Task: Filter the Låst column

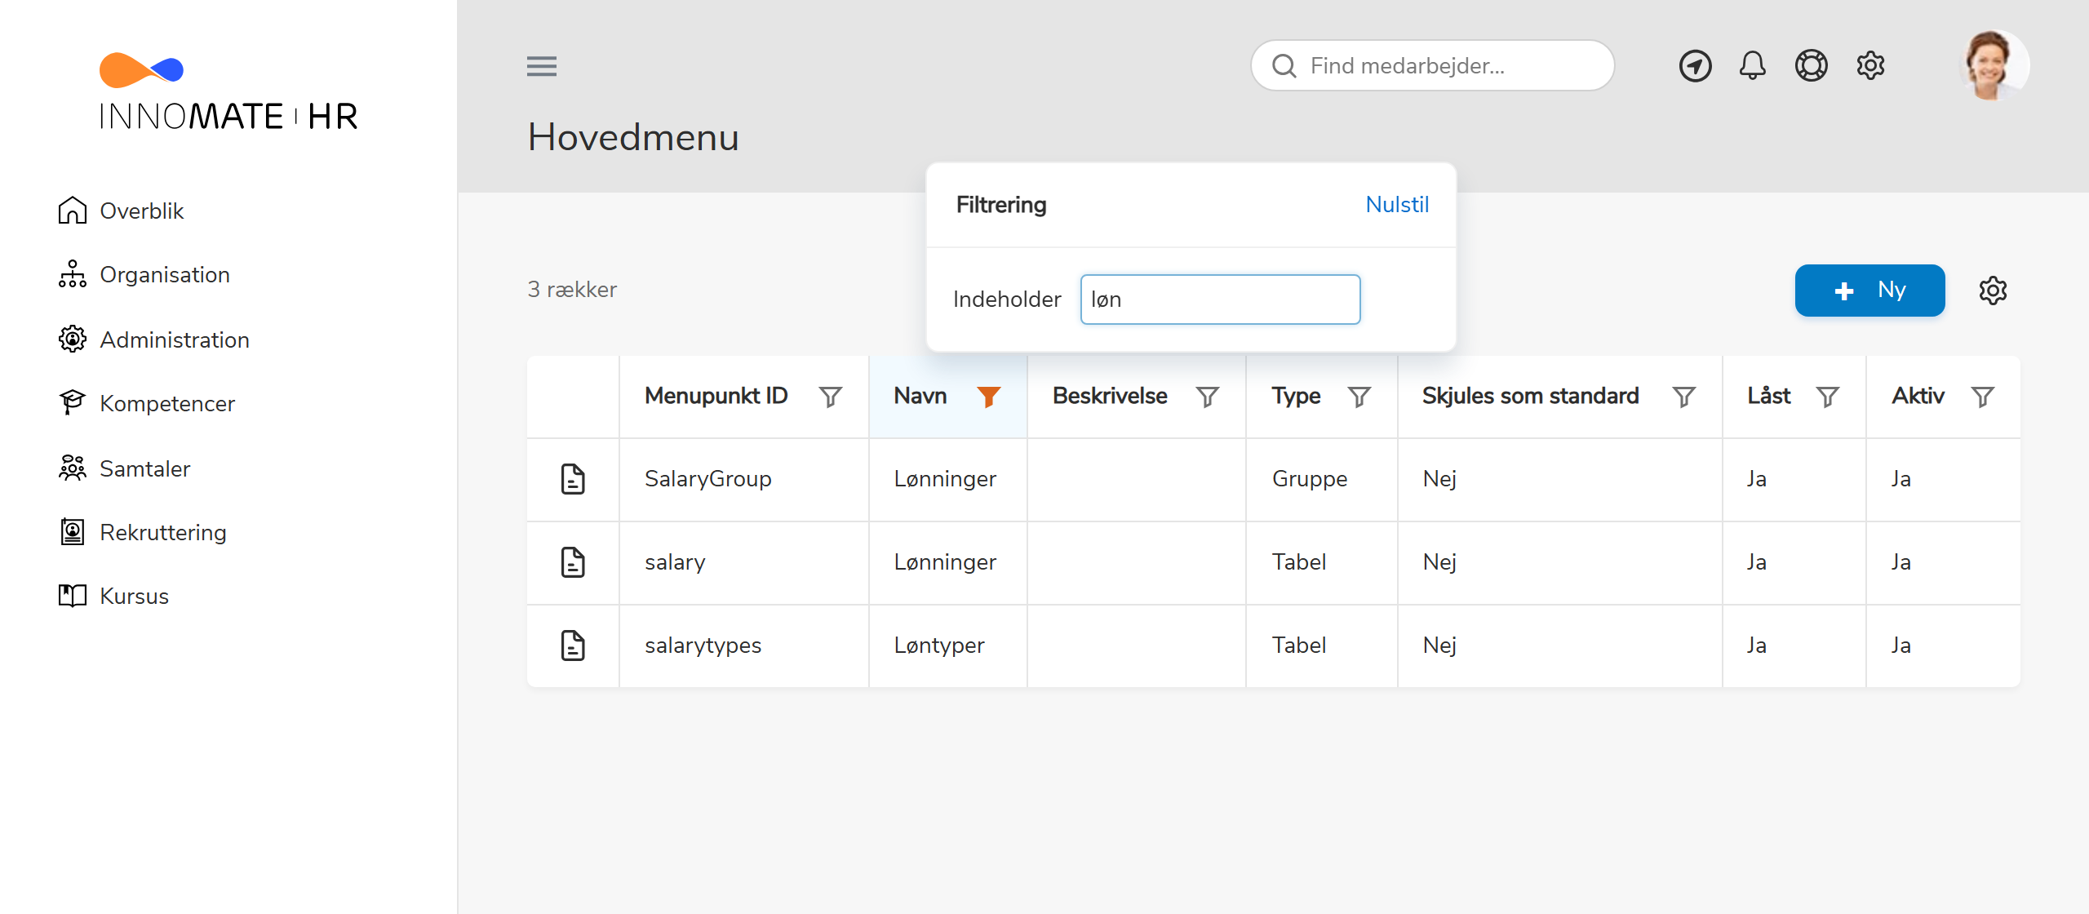Action: pyautogui.click(x=1828, y=397)
